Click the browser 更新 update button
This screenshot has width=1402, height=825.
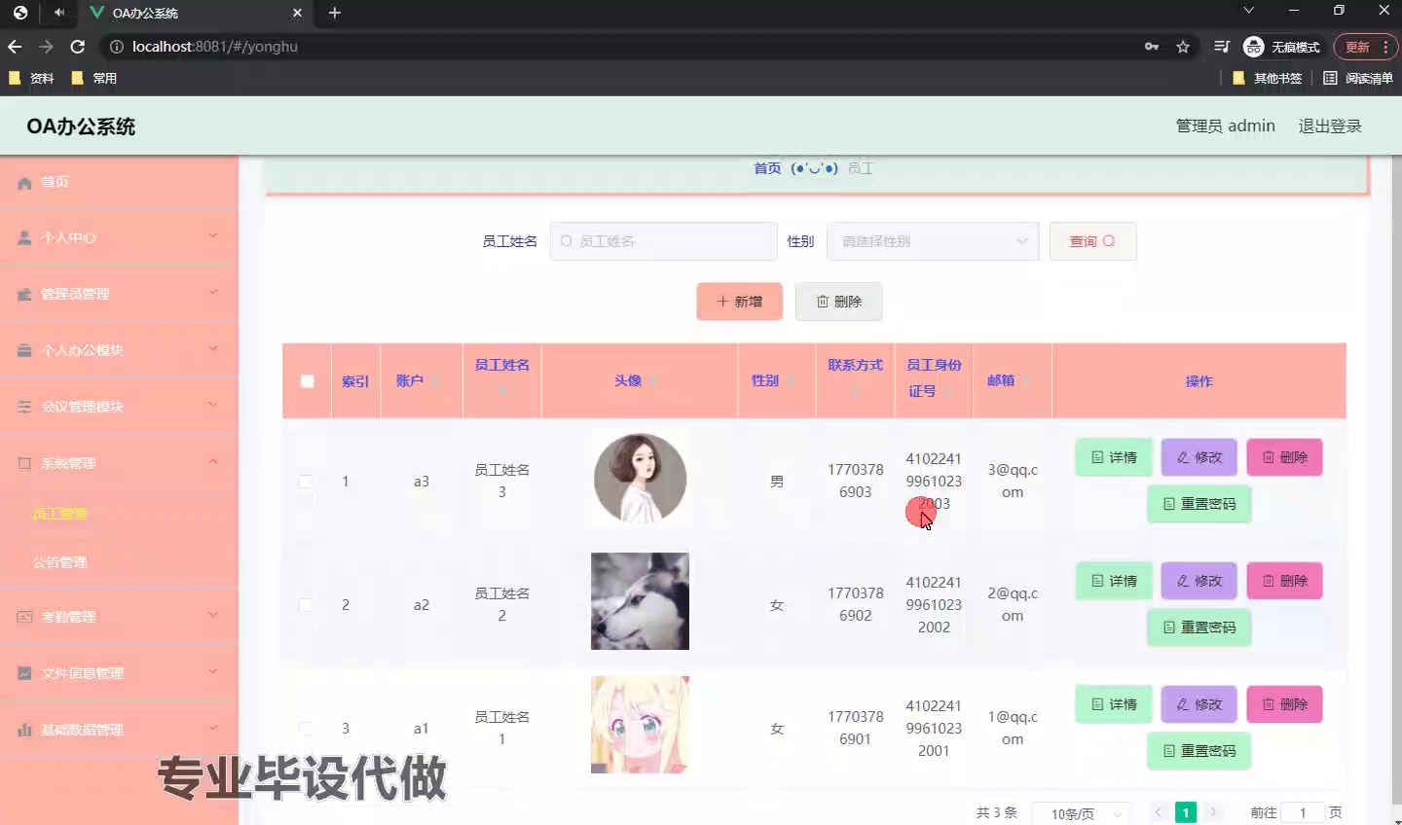click(1365, 47)
